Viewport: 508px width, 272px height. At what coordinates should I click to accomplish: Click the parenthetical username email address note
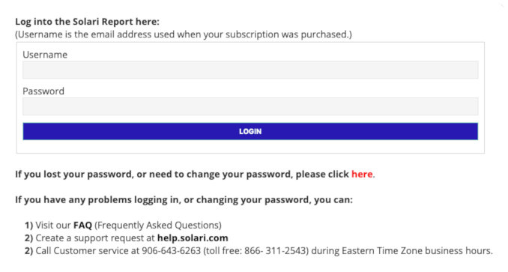[x=184, y=34]
